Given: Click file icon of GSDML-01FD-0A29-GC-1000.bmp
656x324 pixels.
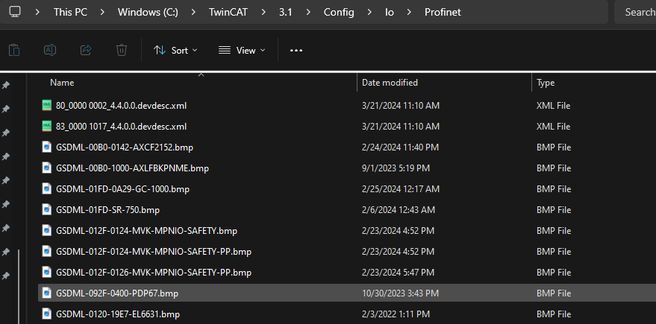Looking at the screenshot, I should click(x=47, y=188).
